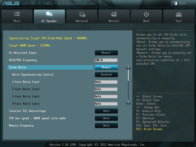
Task: Open Memory Frequency Auto dropdown
Action: point(106,125)
